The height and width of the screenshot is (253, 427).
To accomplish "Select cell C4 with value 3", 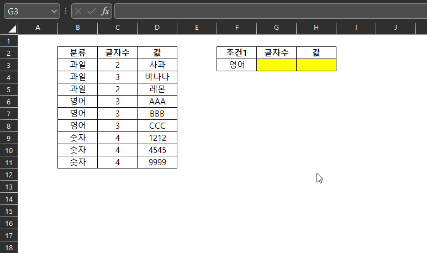I will (x=117, y=77).
